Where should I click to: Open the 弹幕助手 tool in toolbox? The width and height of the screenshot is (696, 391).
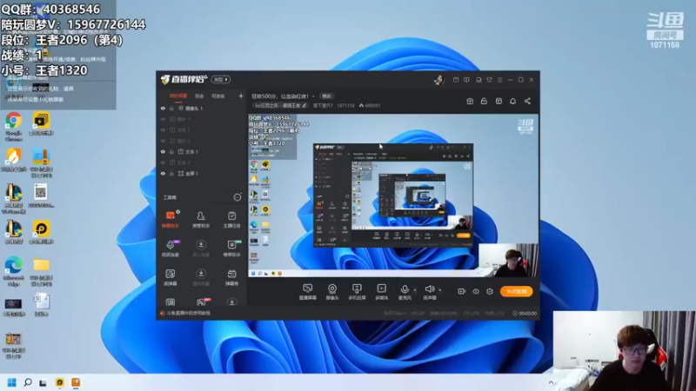[171, 219]
